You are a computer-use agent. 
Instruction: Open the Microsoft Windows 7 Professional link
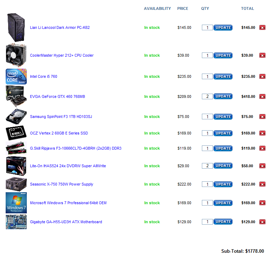68,203
